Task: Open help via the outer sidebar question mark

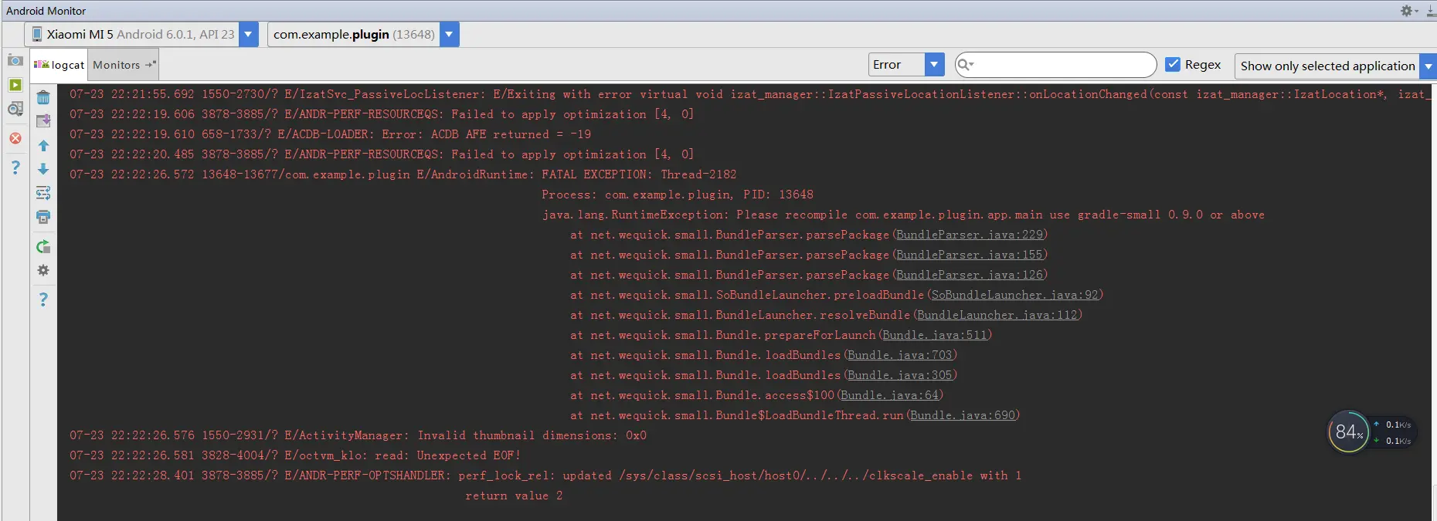Action: tap(15, 167)
